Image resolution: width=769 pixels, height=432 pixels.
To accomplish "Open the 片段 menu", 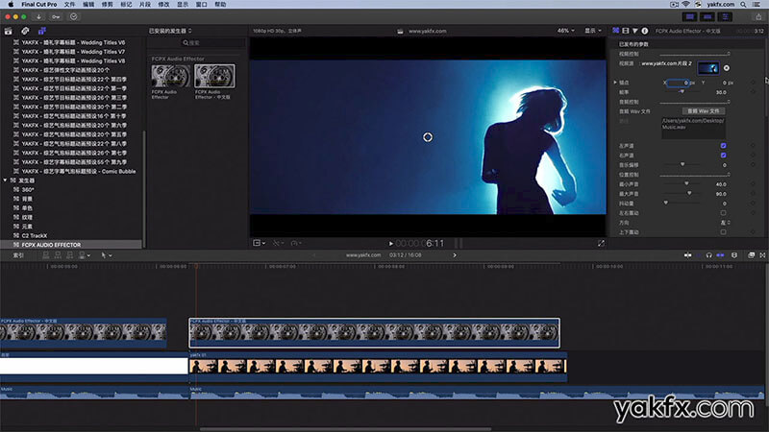I will (x=145, y=4).
